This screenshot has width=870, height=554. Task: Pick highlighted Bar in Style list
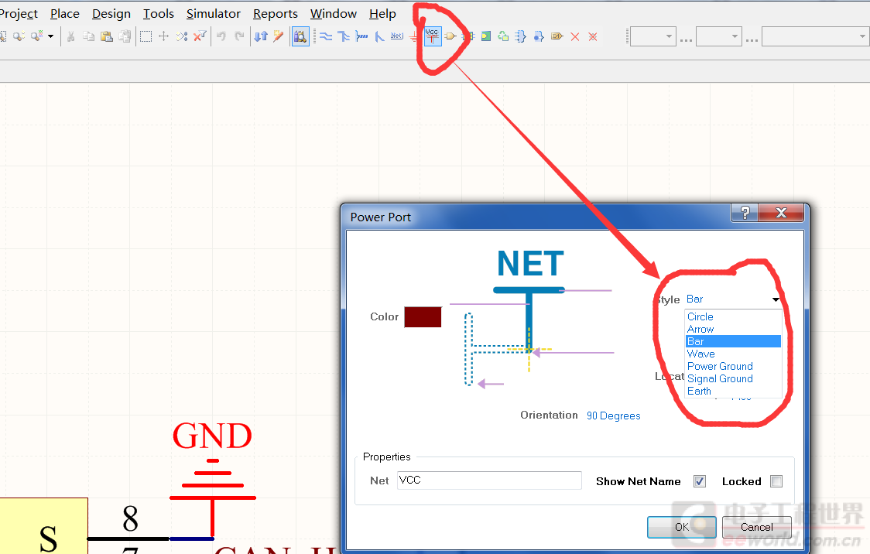click(734, 341)
